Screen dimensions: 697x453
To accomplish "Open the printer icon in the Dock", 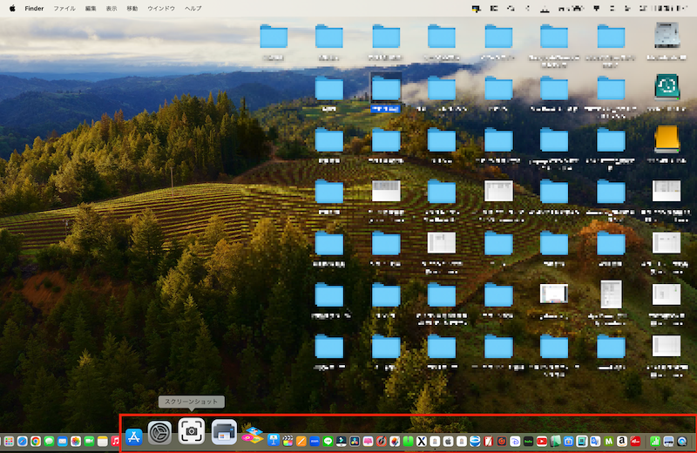I will tap(224, 432).
